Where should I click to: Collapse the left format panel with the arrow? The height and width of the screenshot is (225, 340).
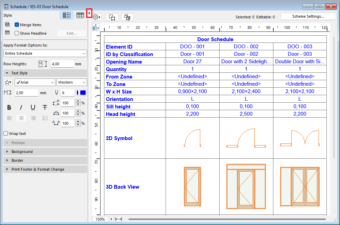tap(89, 13)
